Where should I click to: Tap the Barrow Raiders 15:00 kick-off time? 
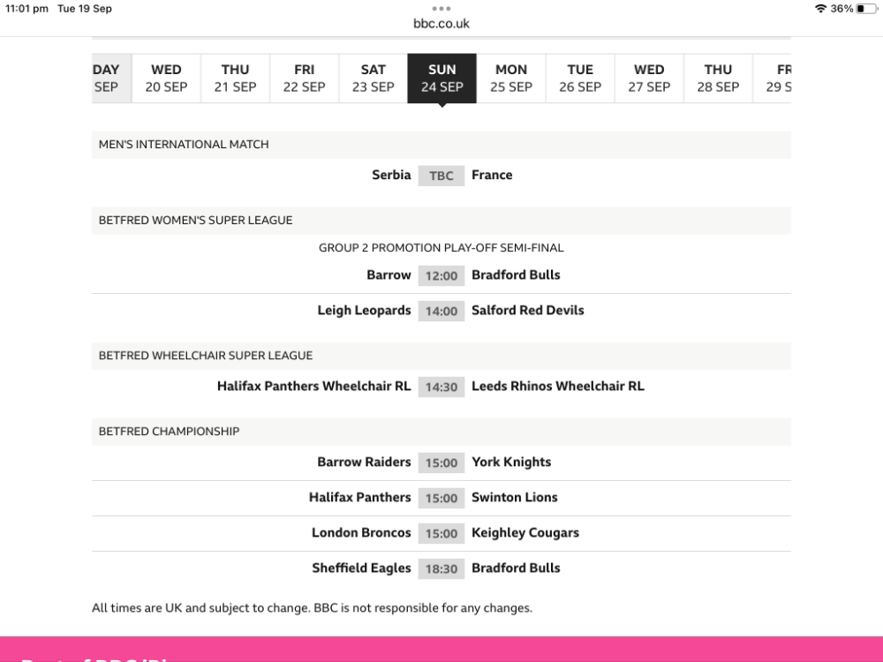pyautogui.click(x=441, y=463)
